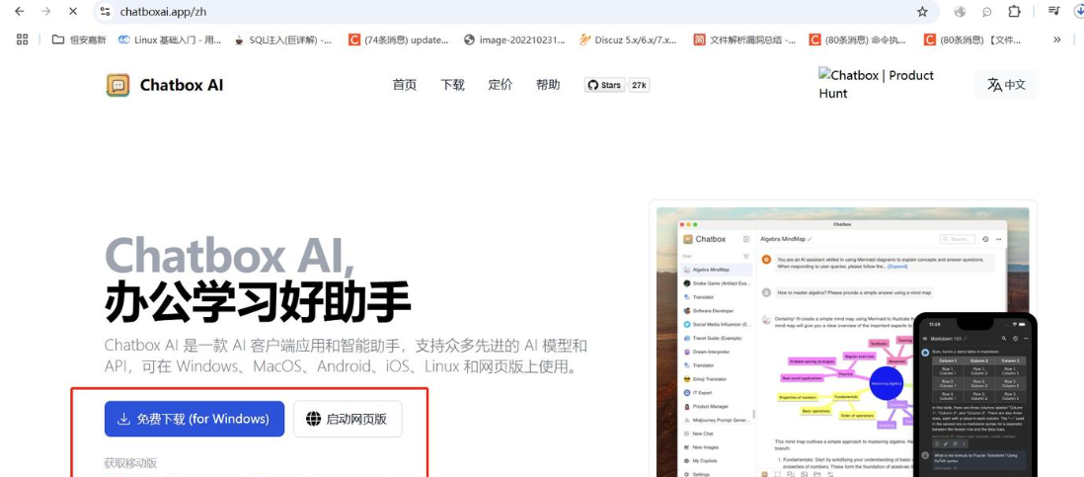Open the 中文 language switcher
The height and width of the screenshot is (477, 1084).
tap(1005, 84)
